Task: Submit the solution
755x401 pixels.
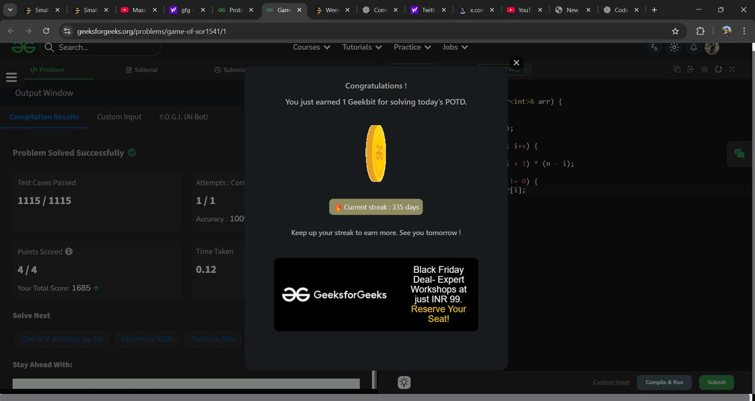Action: (x=716, y=382)
